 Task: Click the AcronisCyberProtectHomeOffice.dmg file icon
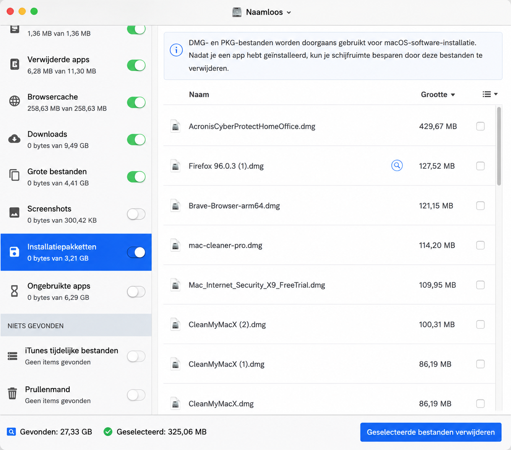[175, 126]
